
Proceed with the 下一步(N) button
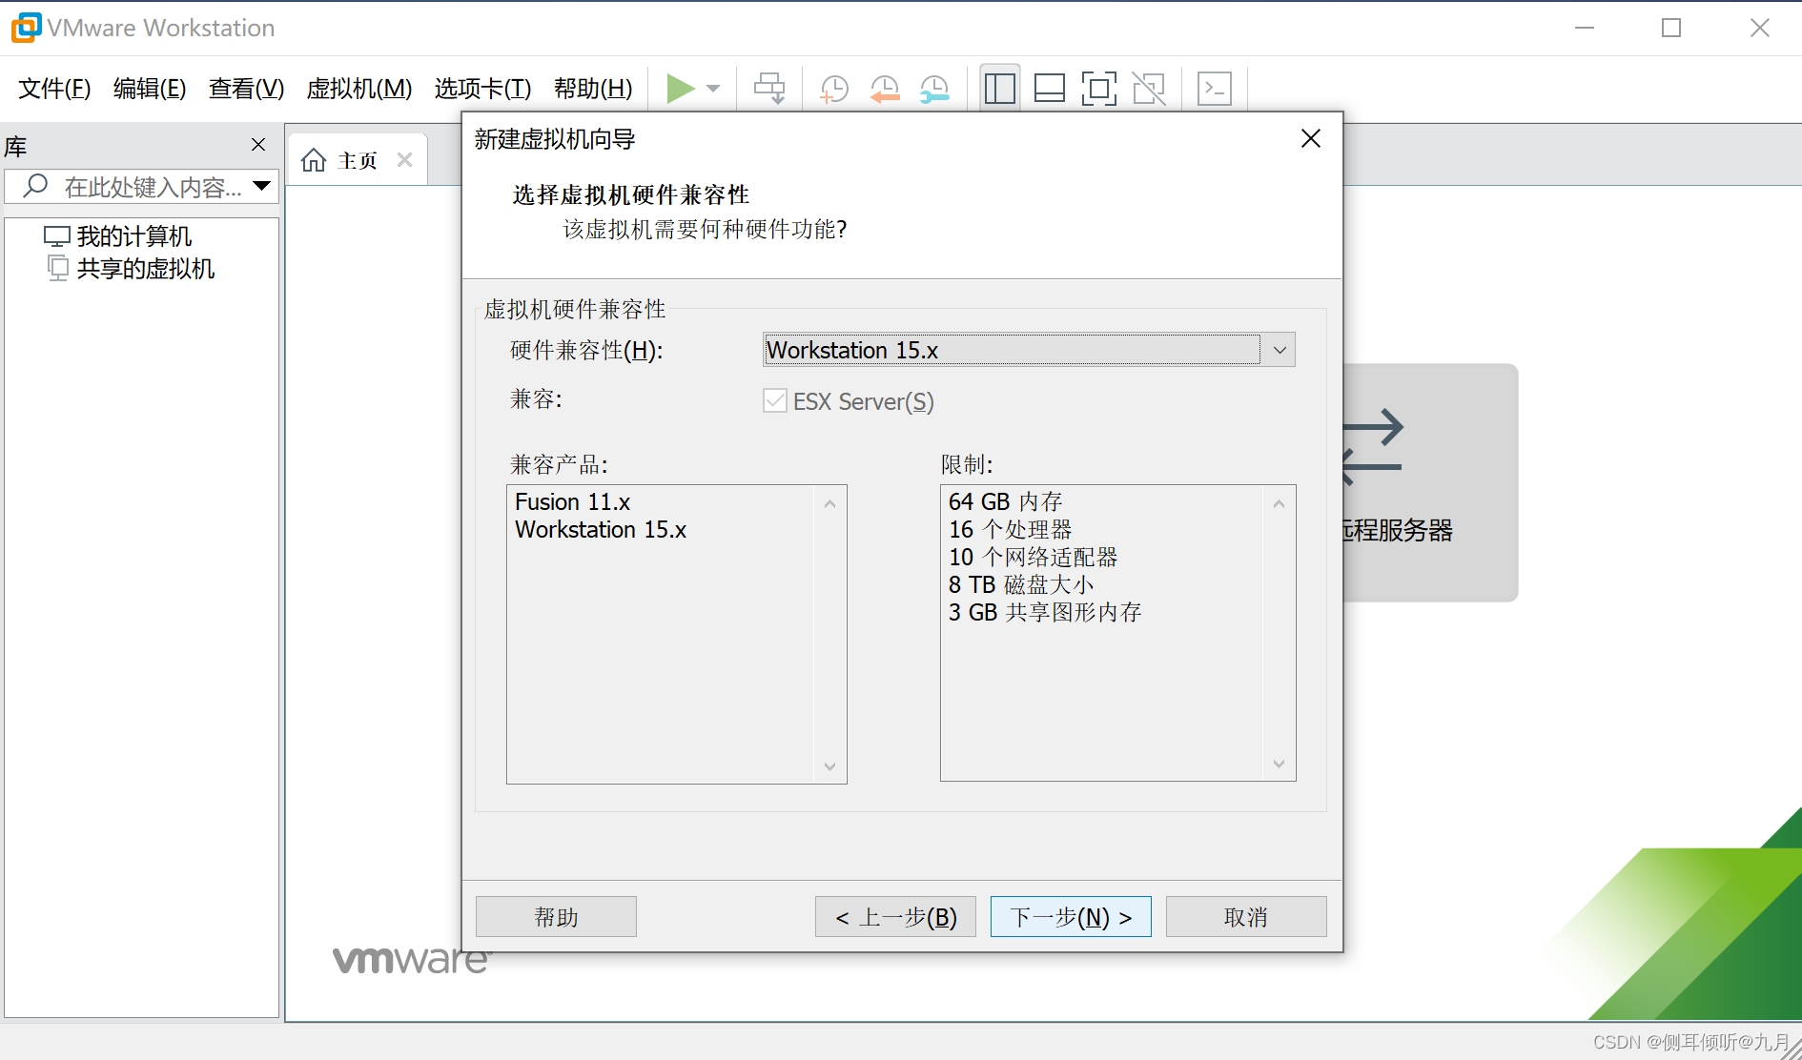tap(1071, 917)
